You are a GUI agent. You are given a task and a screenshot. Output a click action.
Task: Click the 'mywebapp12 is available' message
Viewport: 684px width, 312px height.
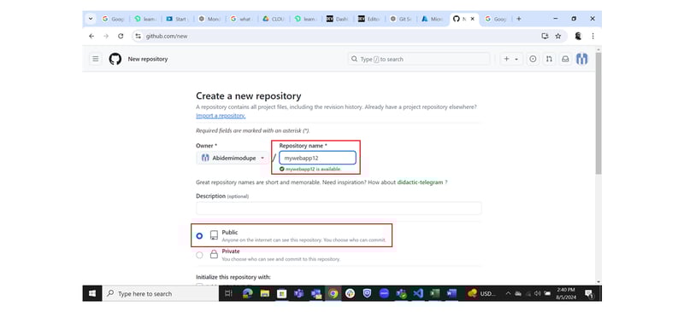(310, 169)
